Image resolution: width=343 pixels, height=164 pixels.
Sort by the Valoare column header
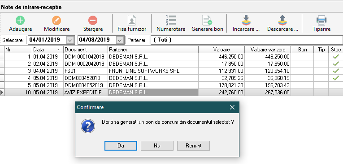(221, 50)
